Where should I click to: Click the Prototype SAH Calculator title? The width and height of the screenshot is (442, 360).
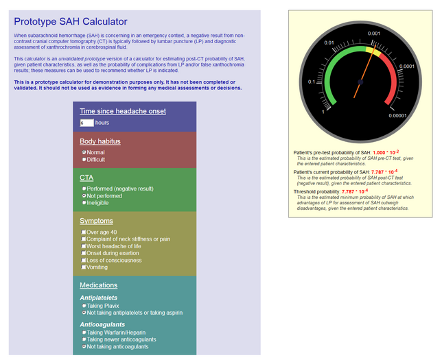pos(71,22)
